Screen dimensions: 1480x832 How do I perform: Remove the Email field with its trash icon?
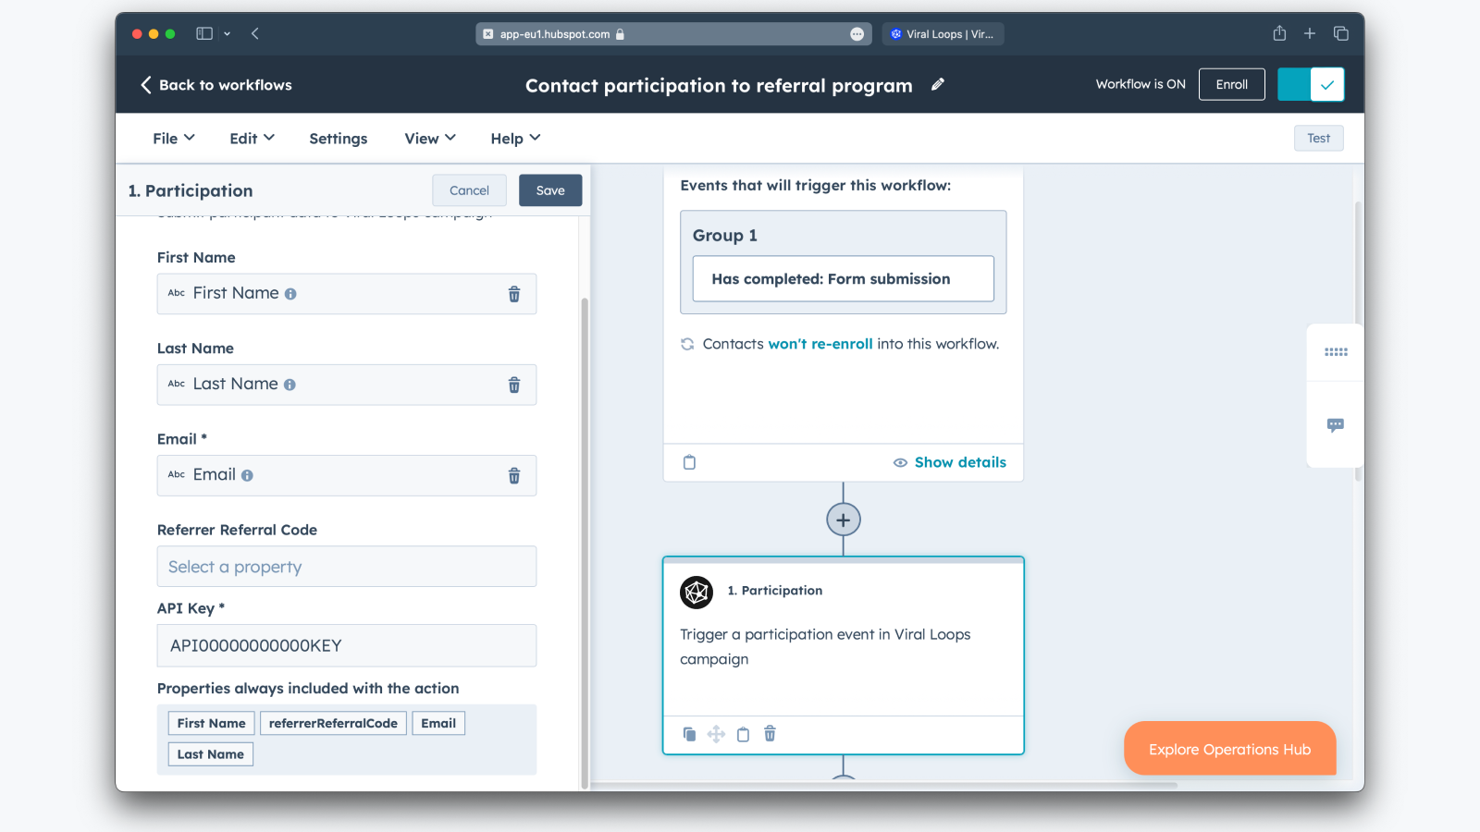click(514, 475)
